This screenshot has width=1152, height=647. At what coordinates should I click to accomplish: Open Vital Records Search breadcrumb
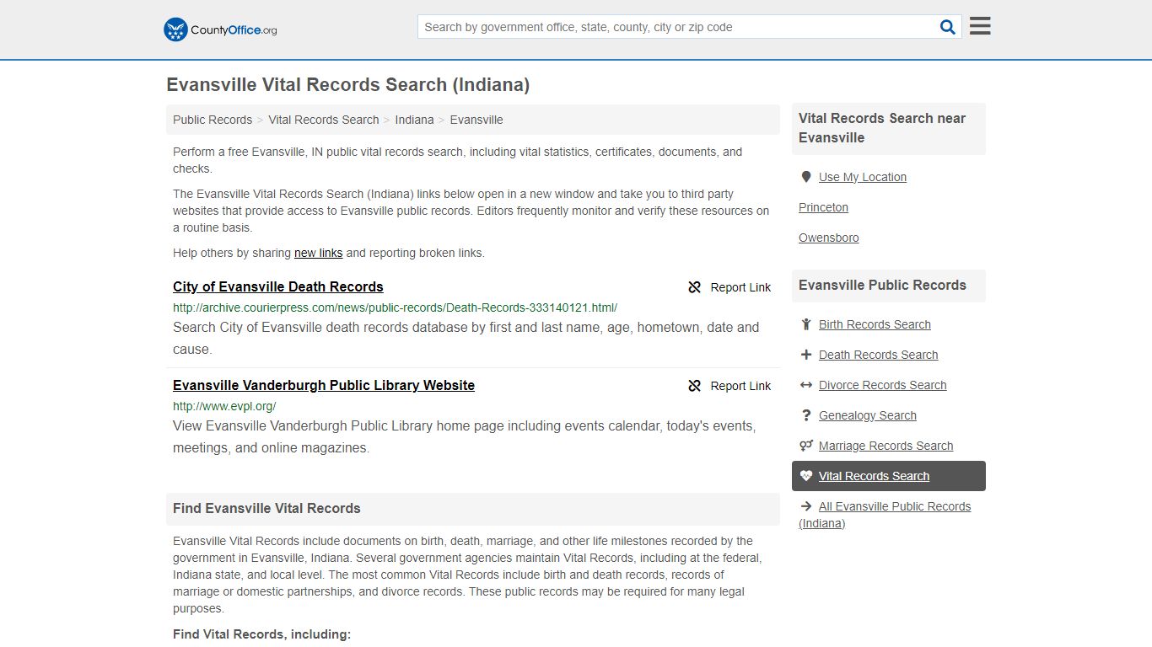click(324, 120)
